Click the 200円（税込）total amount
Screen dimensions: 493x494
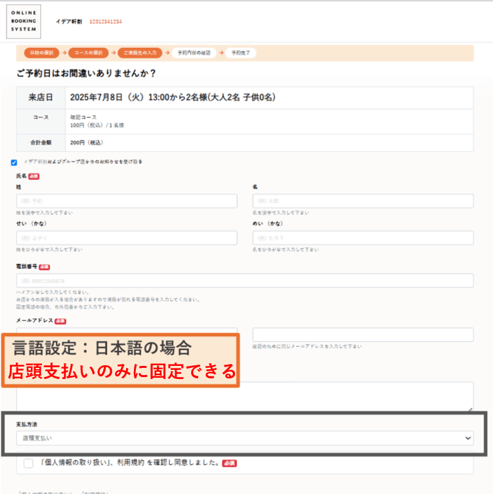click(x=87, y=143)
